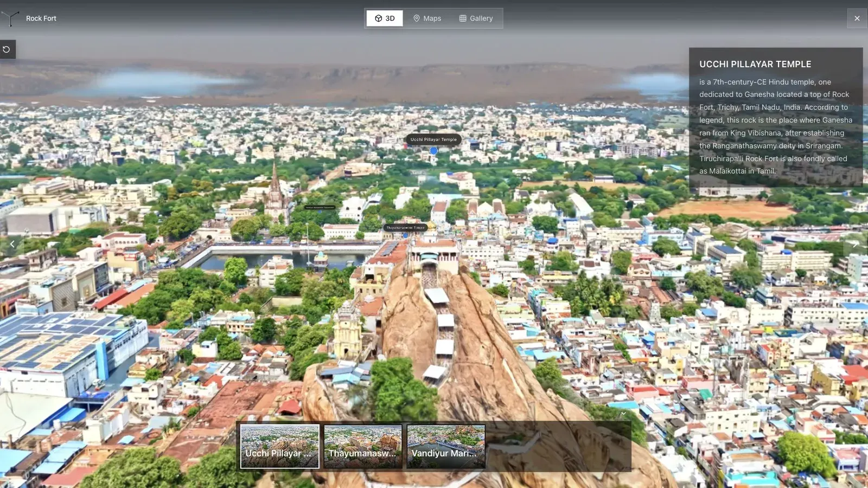This screenshot has height=488, width=868.
Task: Open the Gallery tab
Action: [476, 18]
